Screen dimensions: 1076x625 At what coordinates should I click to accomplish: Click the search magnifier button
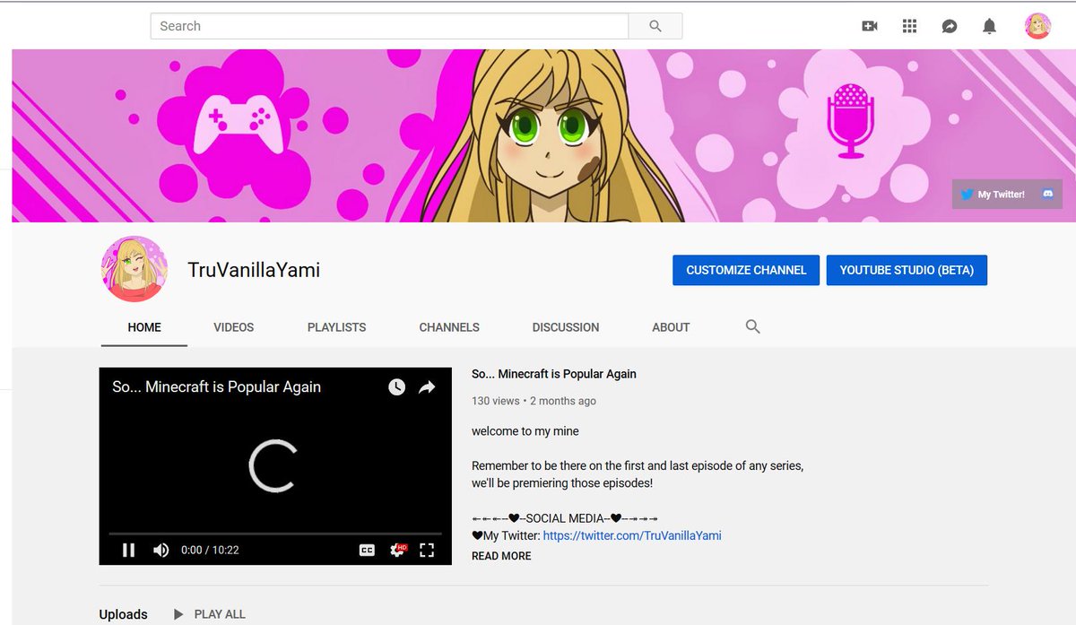pyautogui.click(x=655, y=26)
